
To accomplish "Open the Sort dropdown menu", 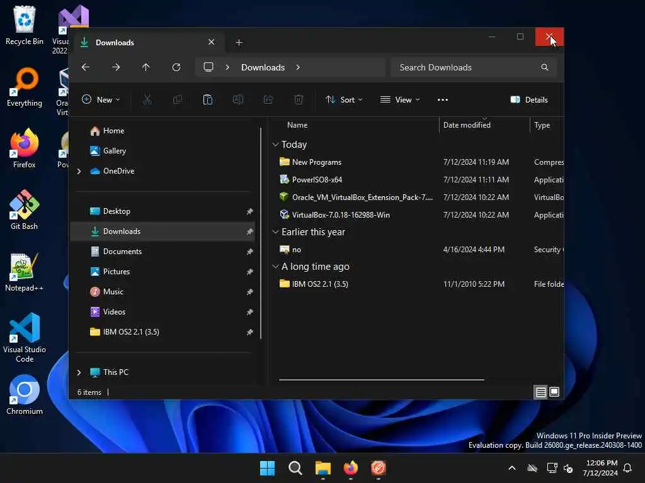I will click(x=344, y=99).
